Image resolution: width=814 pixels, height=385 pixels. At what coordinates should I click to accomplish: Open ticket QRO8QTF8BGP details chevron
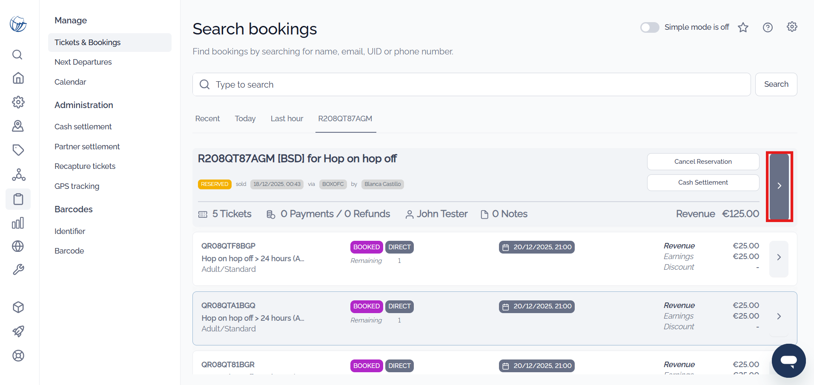coord(779,257)
